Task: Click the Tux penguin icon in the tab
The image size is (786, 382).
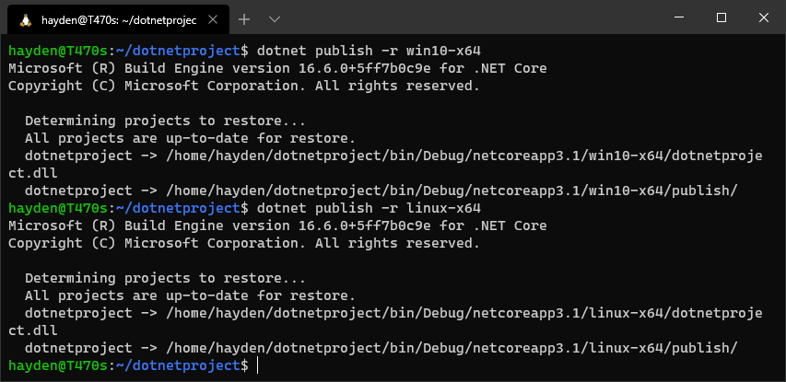Action: pyautogui.click(x=26, y=19)
